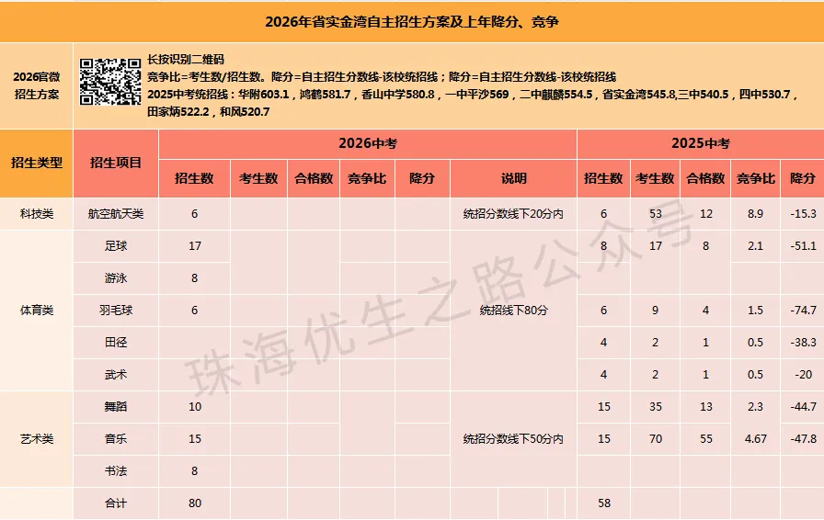
Task: Click the '体育类' category cell
Action: click(x=36, y=311)
